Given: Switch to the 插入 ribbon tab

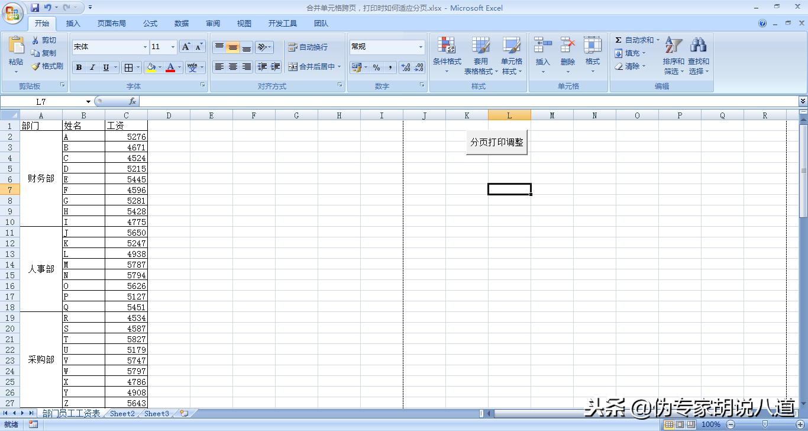Looking at the screenshot, I should tap(73, 23).
